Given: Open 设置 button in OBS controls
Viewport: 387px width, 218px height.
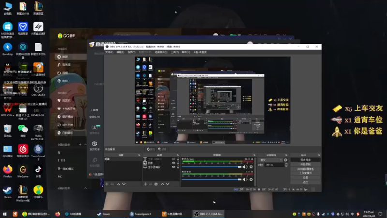Looking at the screenshot, I should pos(306,178).
